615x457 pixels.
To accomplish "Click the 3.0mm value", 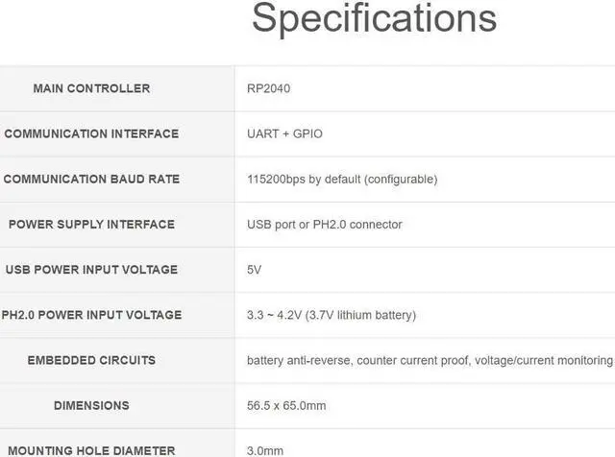I will [x=265, y=449].
